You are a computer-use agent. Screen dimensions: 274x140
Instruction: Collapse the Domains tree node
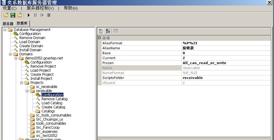point(10,54)
